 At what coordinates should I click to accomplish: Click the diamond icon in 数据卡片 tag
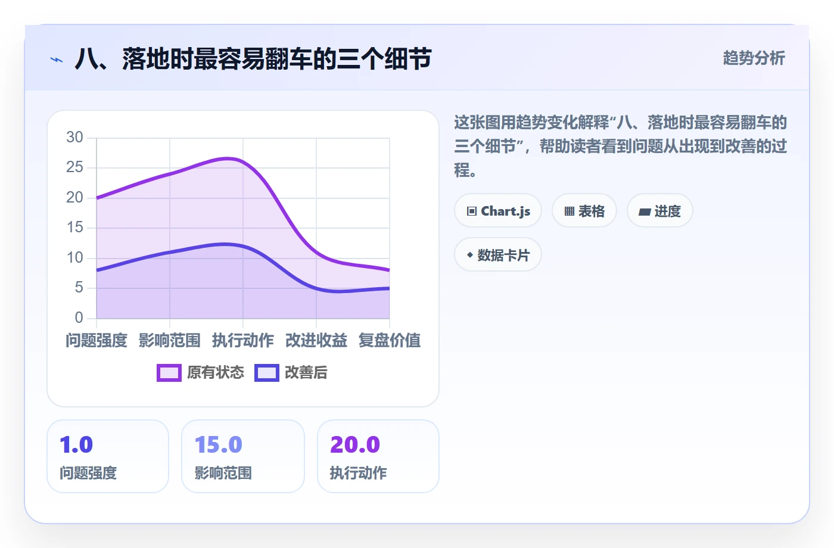[470, 255]
